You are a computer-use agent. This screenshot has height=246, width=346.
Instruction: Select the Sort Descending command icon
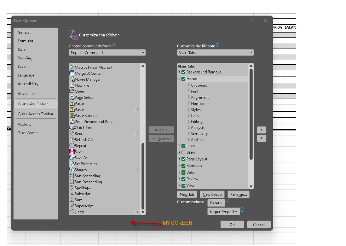pos(72,182)
